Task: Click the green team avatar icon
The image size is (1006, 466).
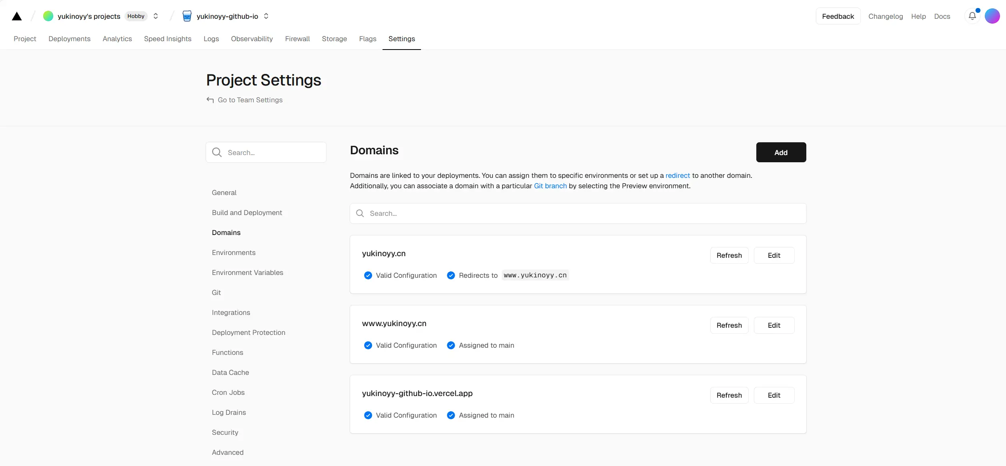Action: coord(48,16)
